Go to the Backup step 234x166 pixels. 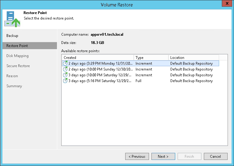[12, 36]
